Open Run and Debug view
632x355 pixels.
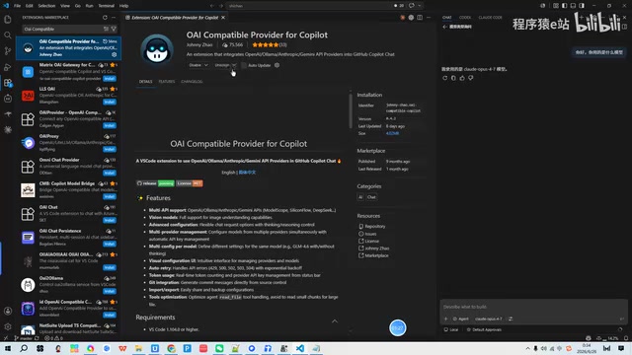(x=8, y=67)
